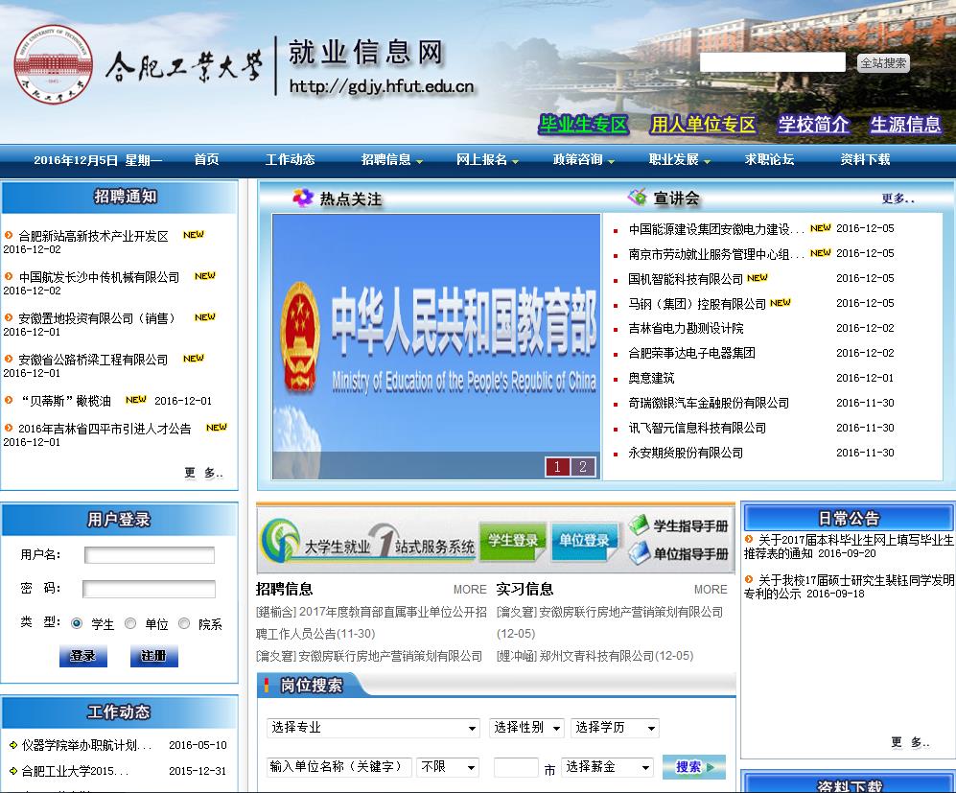
Task: Open 工作动态 in navigation bar
Action: pyautogui.click(x=291, y=160)
